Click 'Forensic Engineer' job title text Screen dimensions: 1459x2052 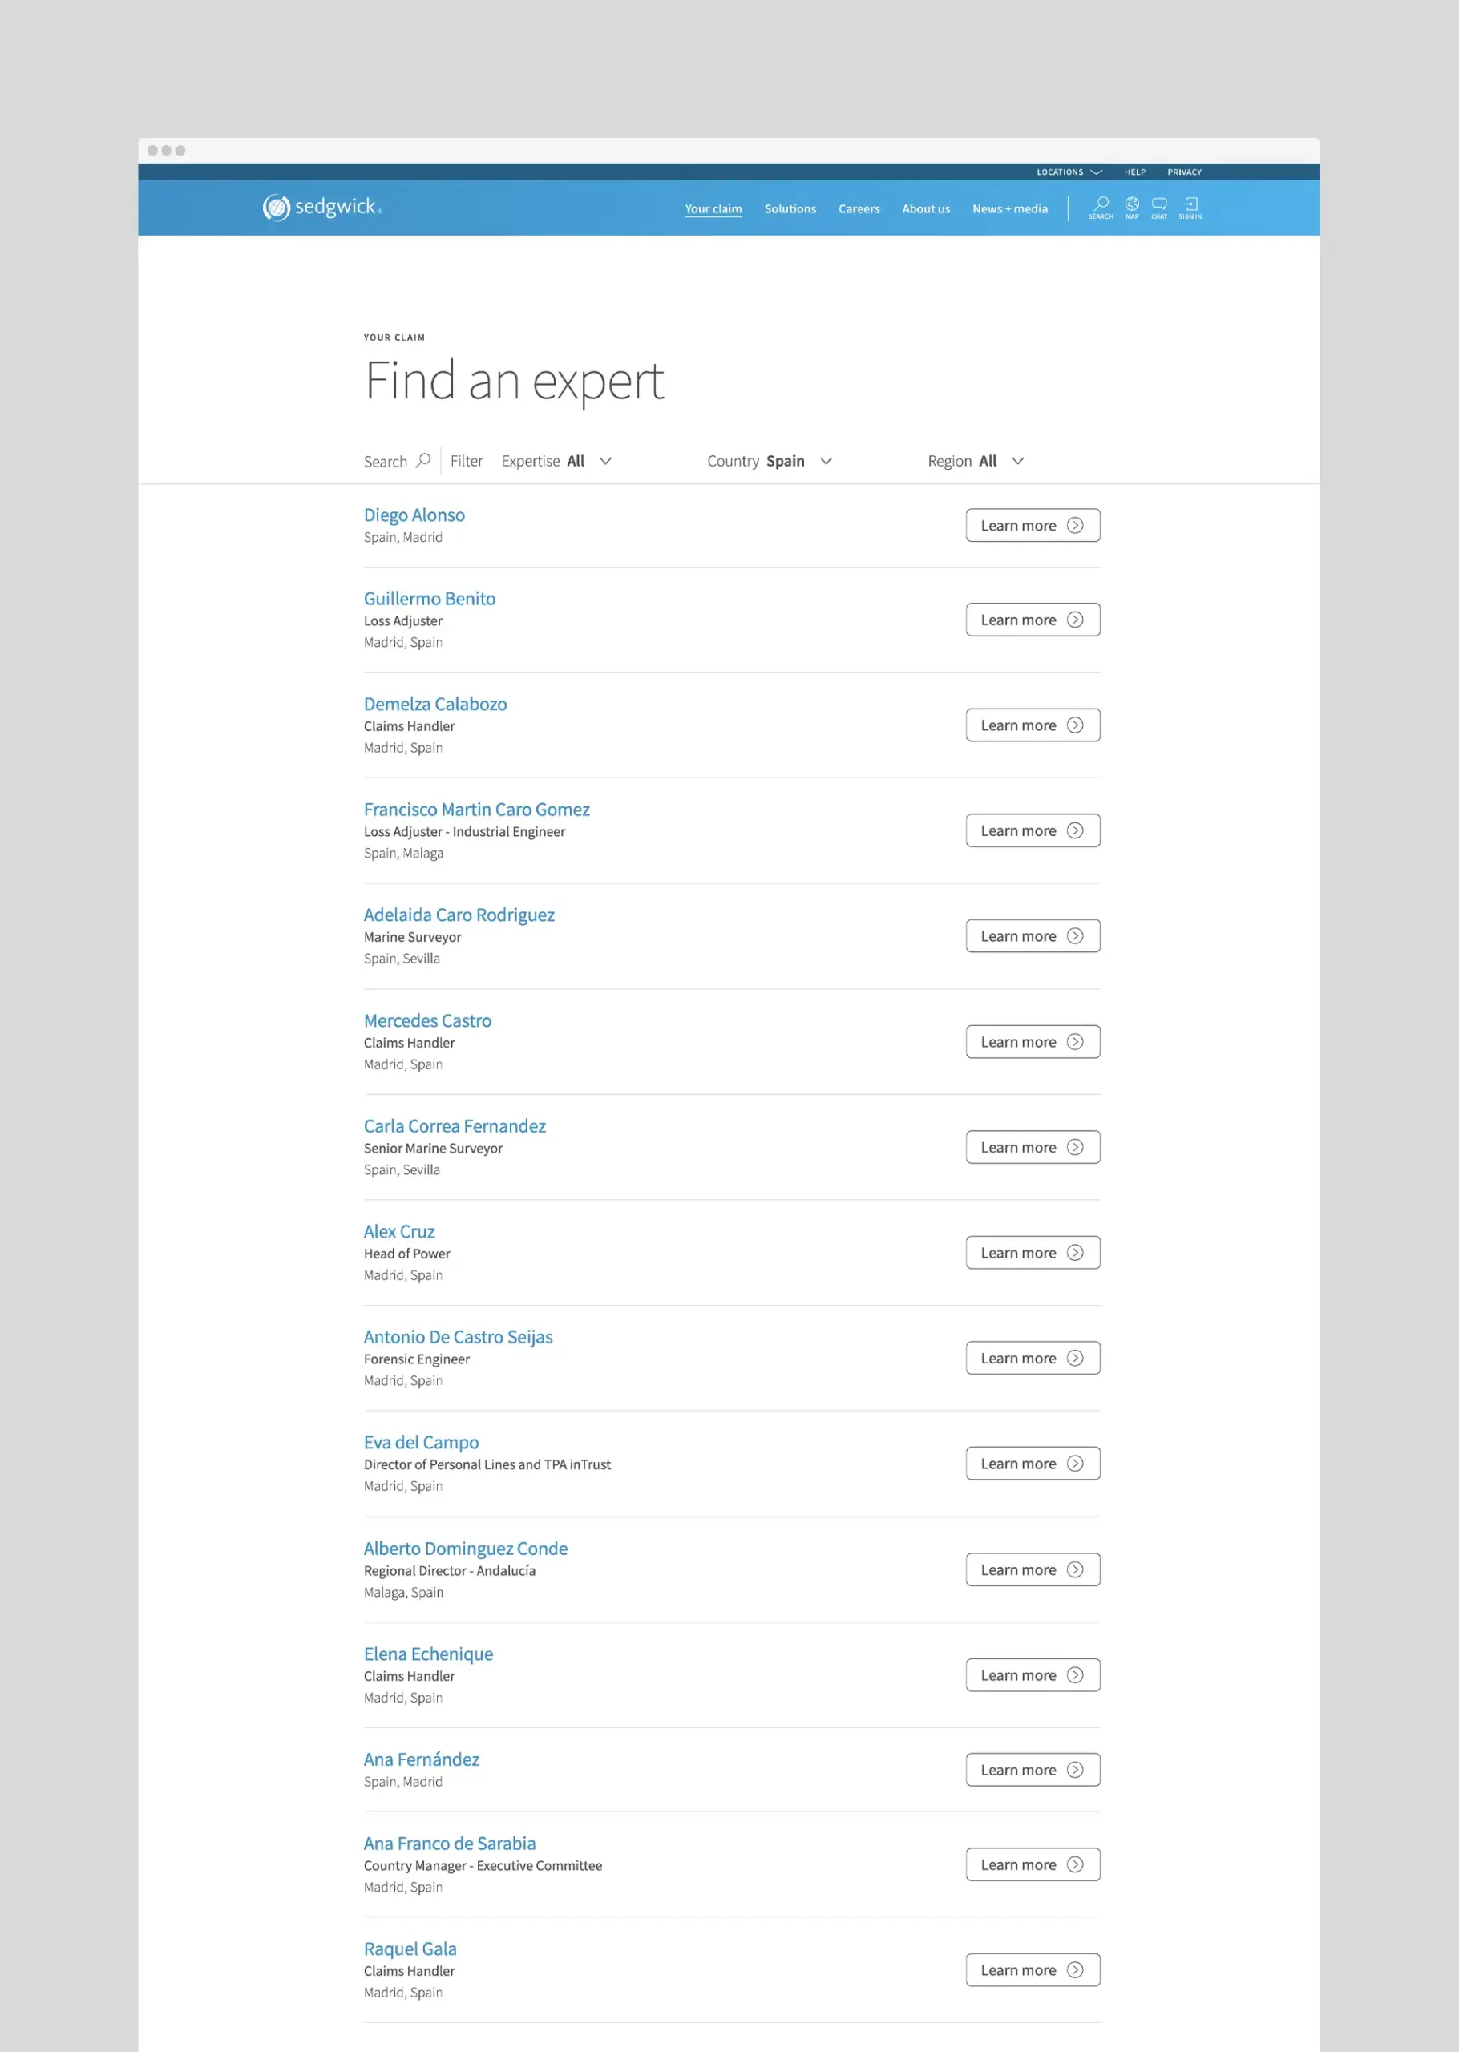pos(417,1359)
